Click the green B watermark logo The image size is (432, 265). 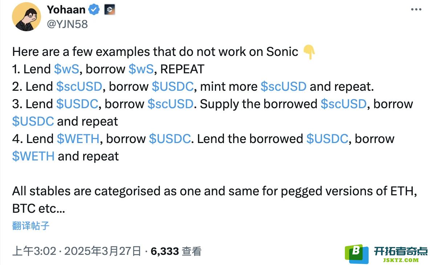tap(356, 254)
